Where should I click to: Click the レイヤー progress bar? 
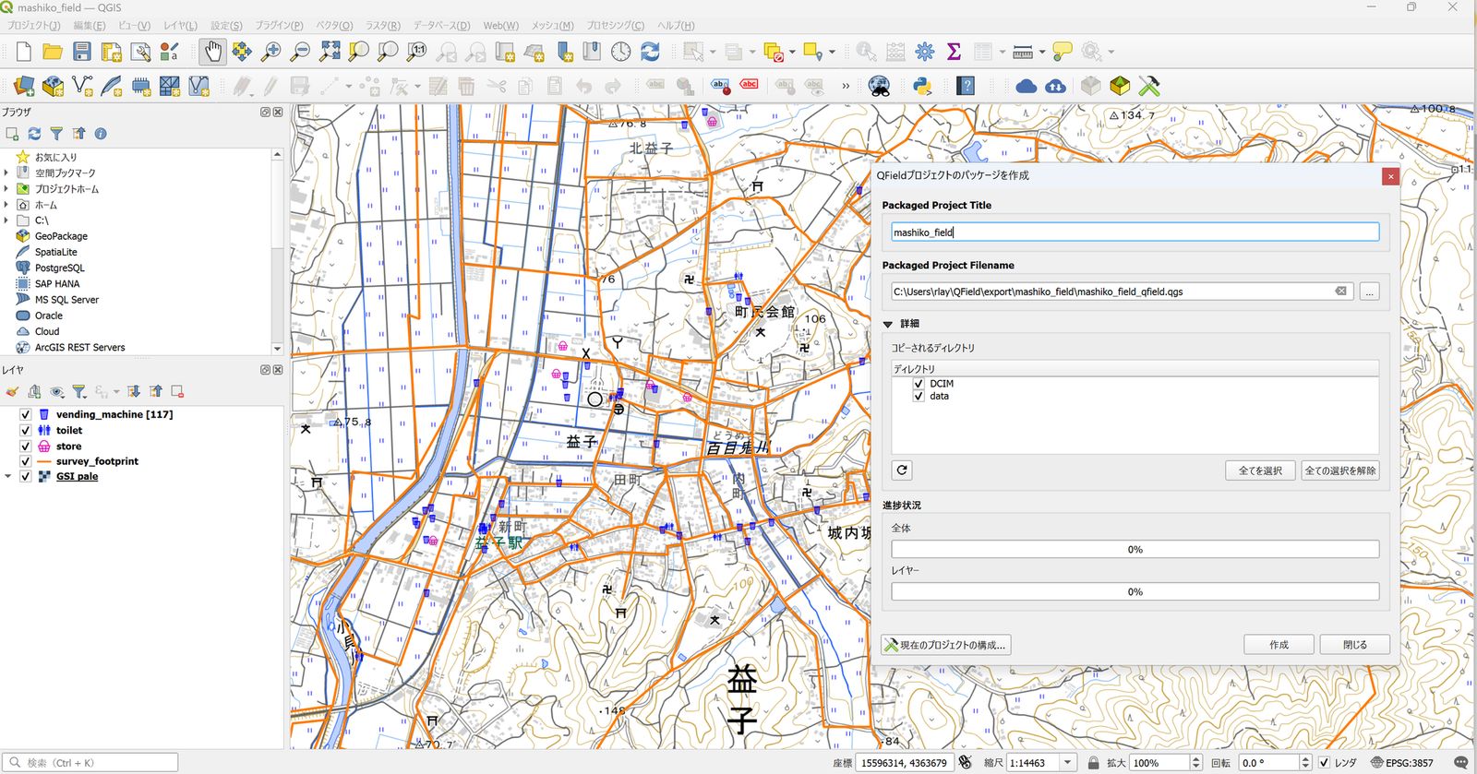pos(1135,592)
